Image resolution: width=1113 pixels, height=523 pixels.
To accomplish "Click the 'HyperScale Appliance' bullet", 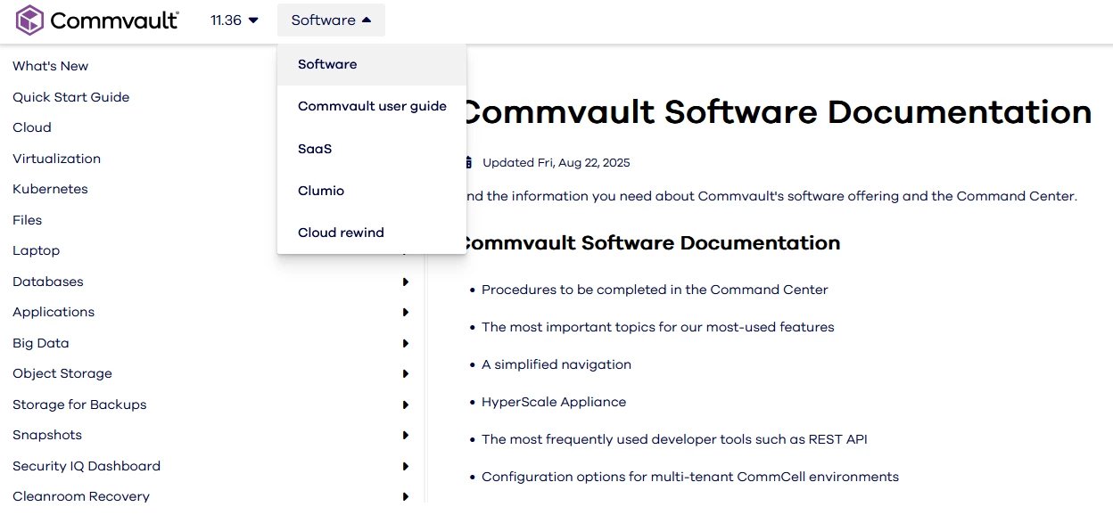I will (554, 402).
